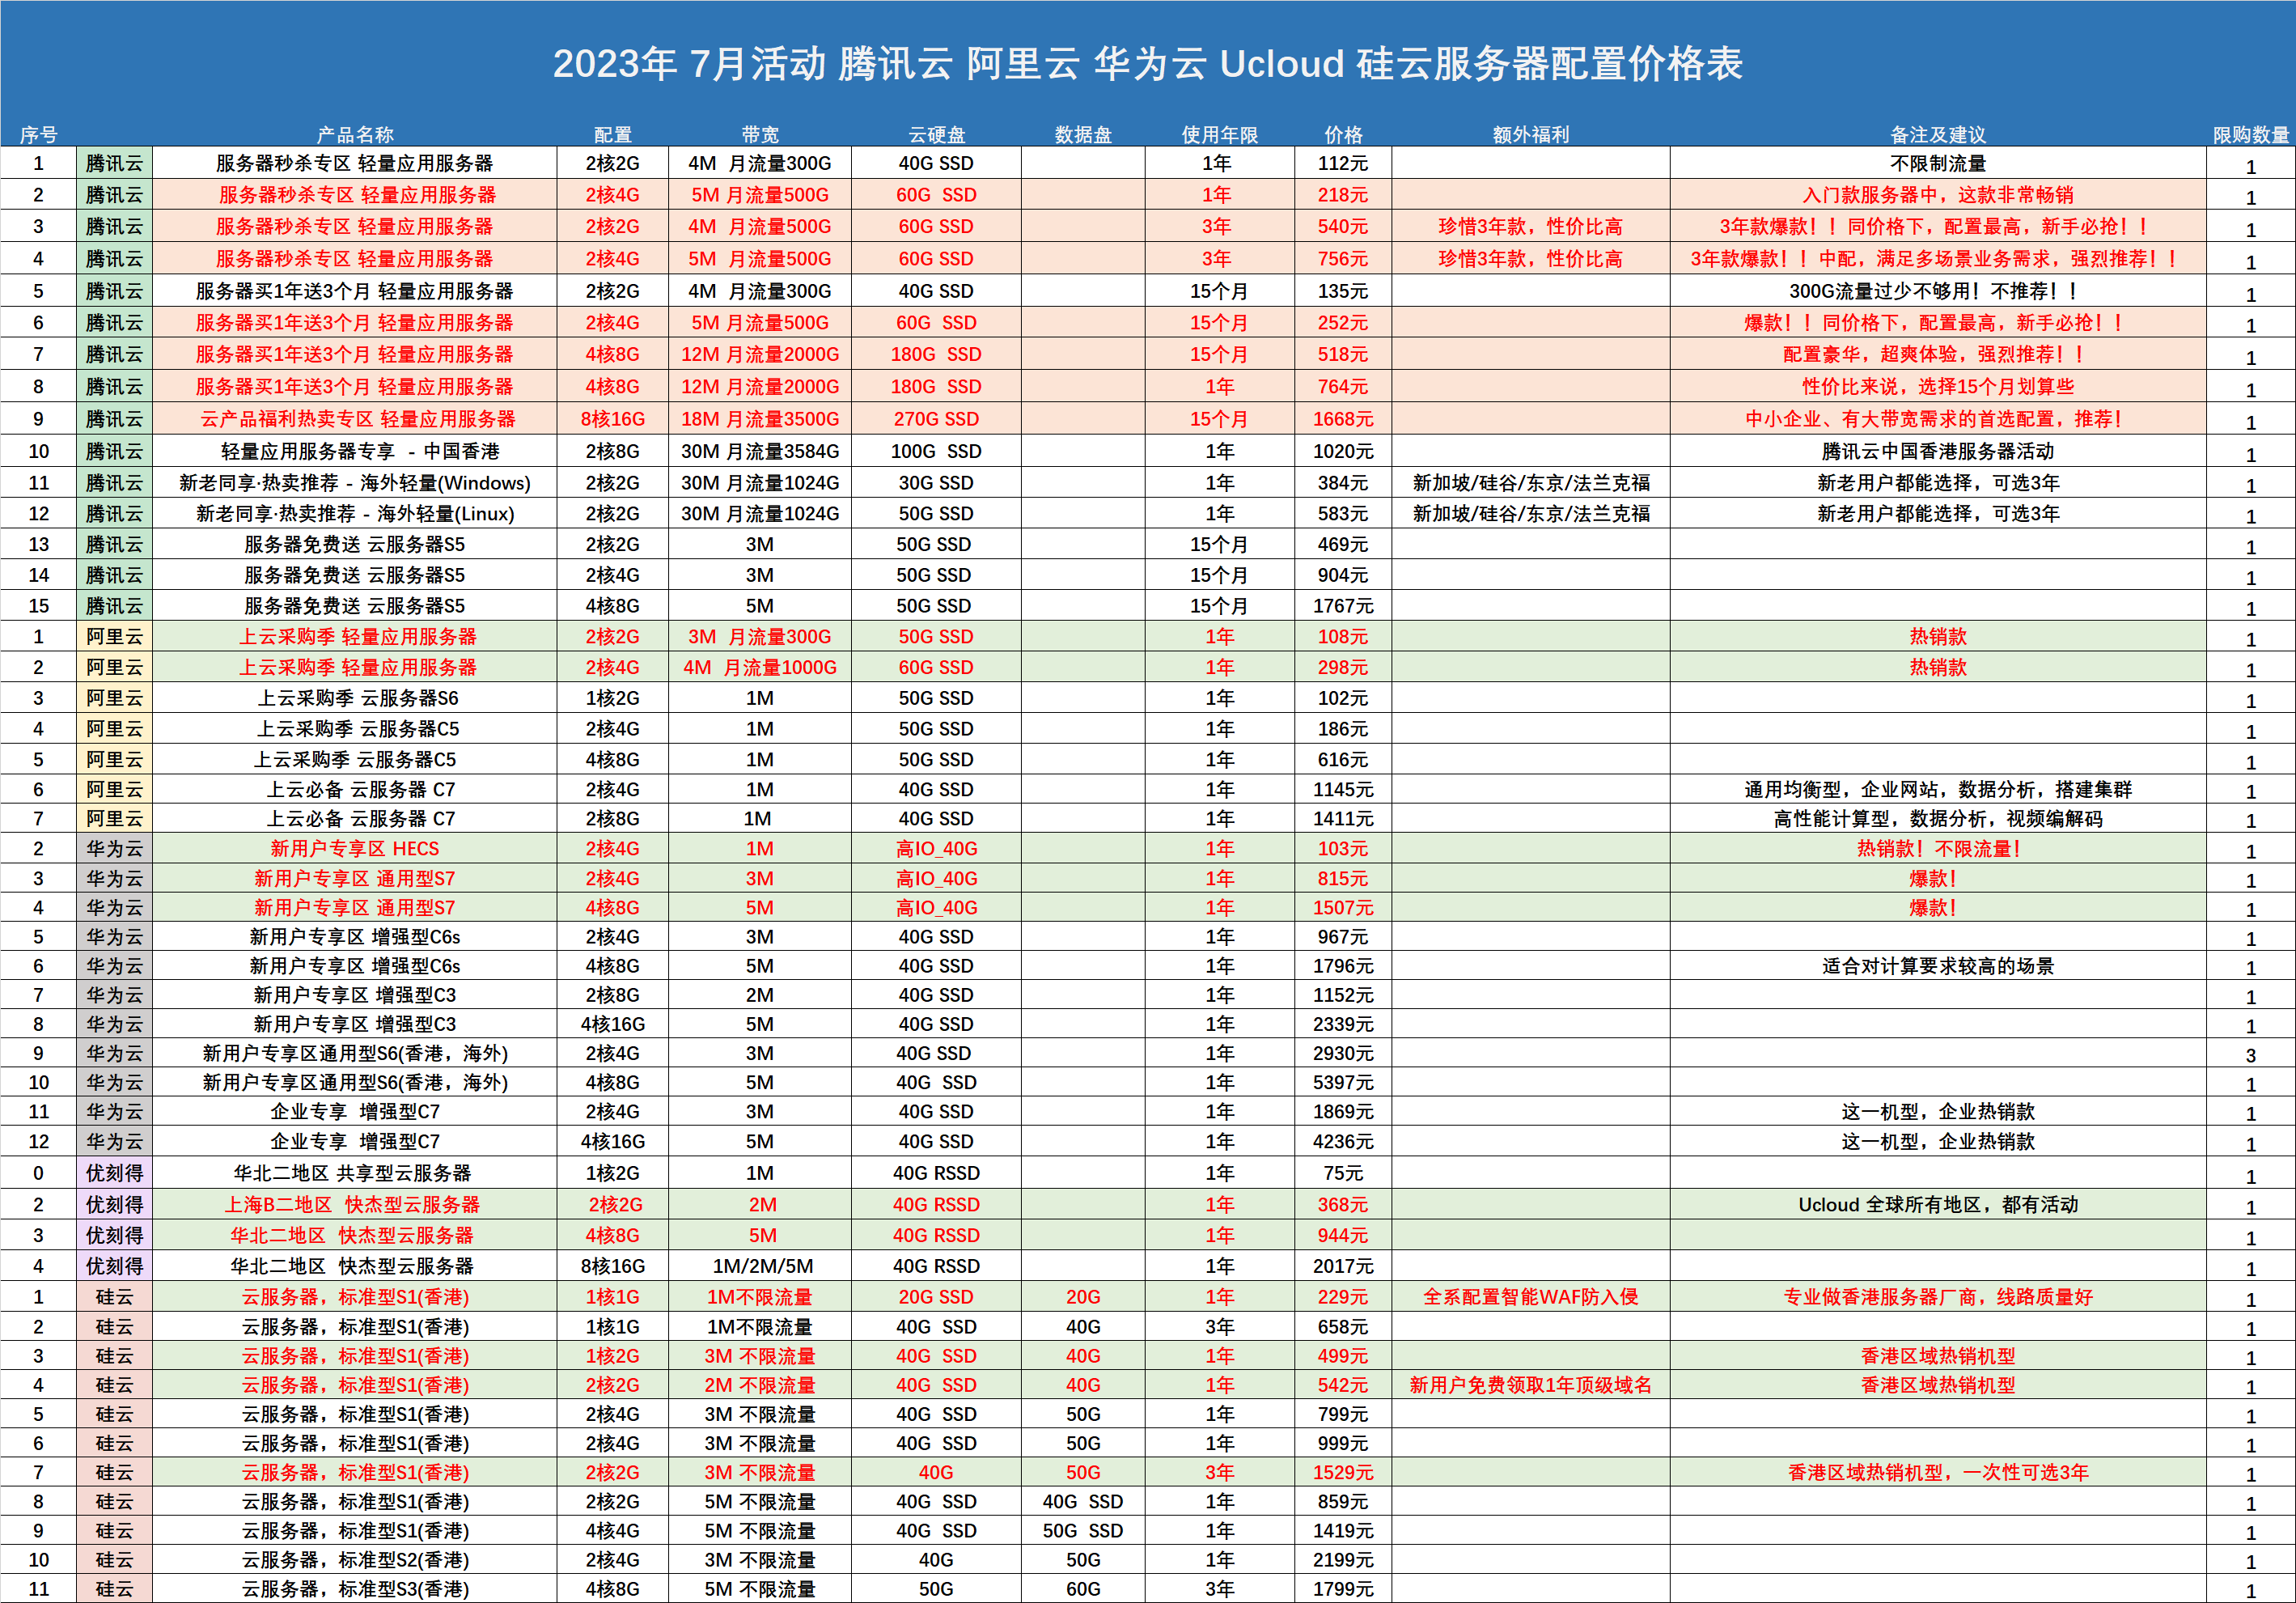
Task: Click note '专业做香港服务器厂商，线路质量好'
Action: pyautogui.click(x=1937, y=1297)
